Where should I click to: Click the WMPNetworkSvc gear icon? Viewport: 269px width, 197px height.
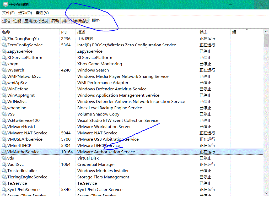coord(4,76)
